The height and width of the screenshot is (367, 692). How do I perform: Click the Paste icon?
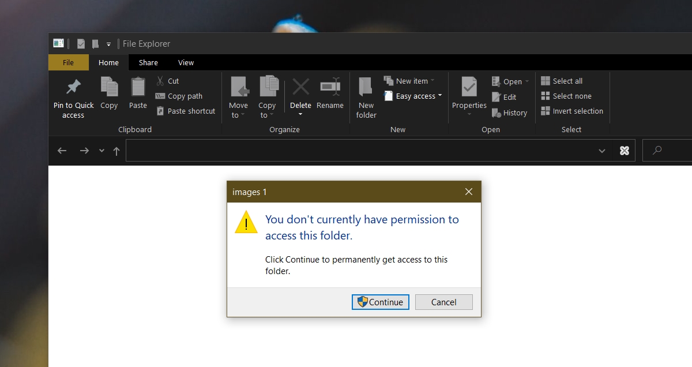click(138, 95)
